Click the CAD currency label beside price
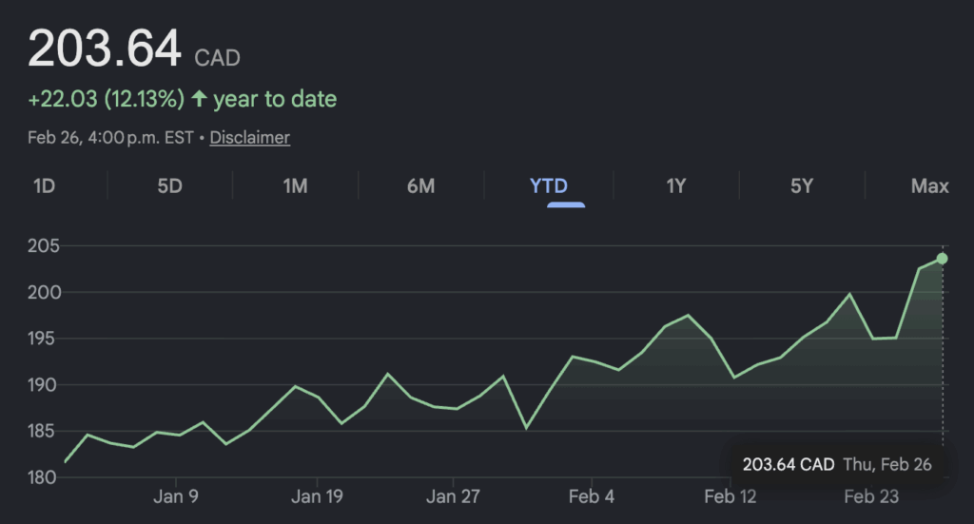Image resolution: width=974 pixels, height=524 pixels. click(x=217, y=59)
